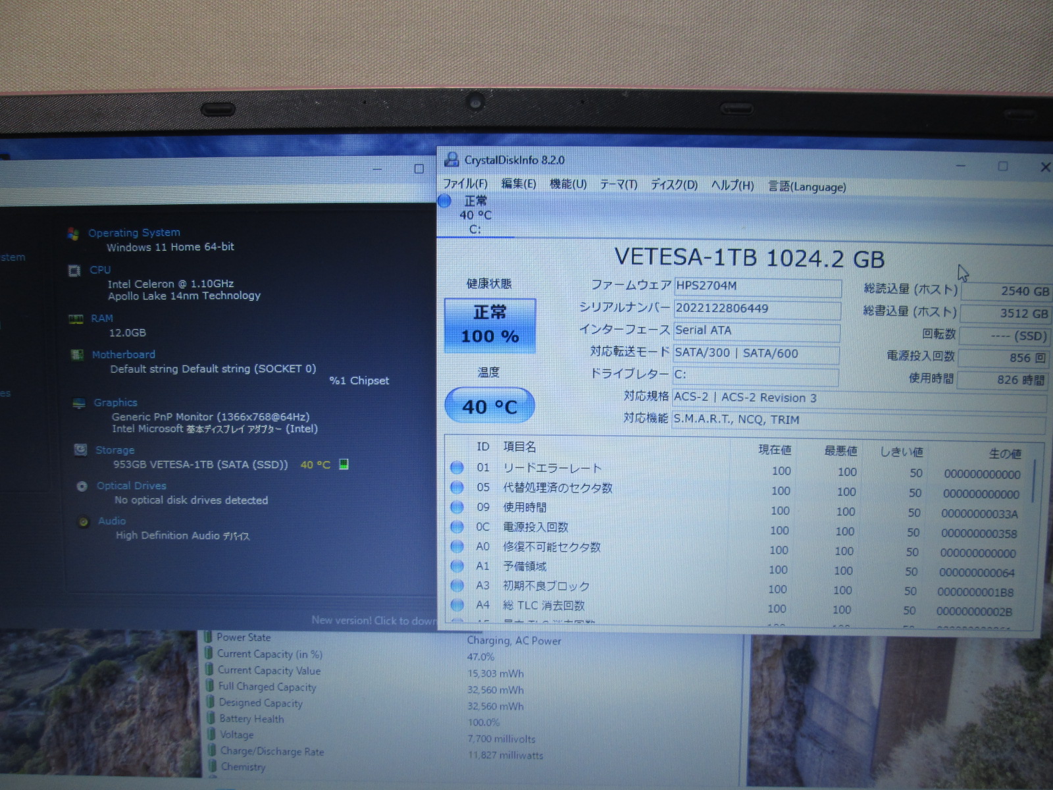
Task: Open the 機能(U) menu
Action: click(x=568, y=184)
